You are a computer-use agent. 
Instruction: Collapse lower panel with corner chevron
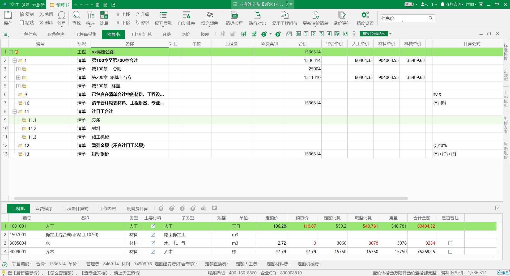[498, 208]
